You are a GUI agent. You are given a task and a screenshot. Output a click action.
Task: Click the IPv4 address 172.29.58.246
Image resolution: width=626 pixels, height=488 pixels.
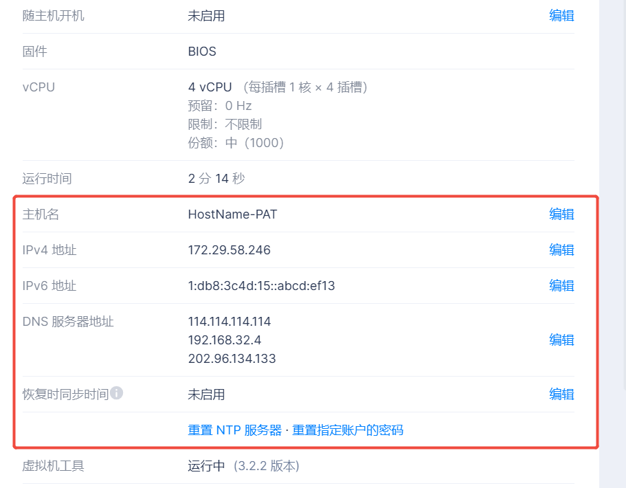pyautogui.click(x=229, y=250)
